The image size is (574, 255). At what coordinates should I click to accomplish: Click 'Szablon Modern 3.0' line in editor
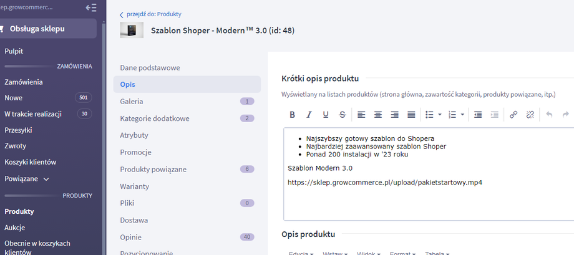pyautogui.click(x=320, y=168)
